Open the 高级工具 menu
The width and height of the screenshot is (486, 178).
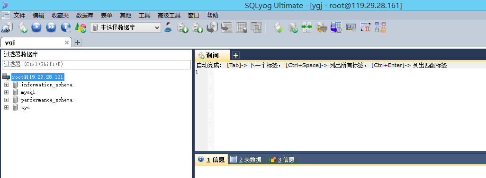coord(169,16)
